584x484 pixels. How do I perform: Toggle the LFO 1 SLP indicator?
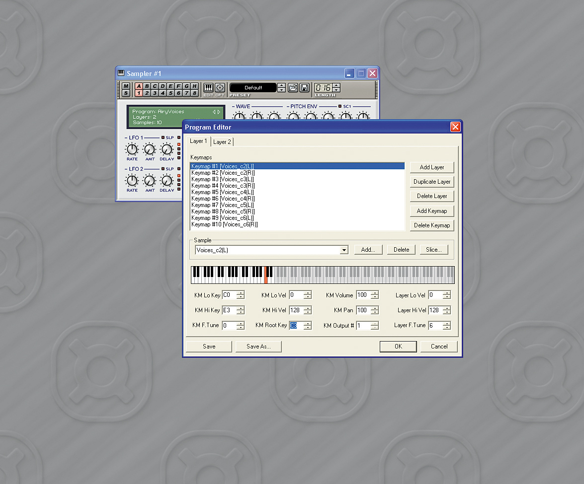[163, 138]
